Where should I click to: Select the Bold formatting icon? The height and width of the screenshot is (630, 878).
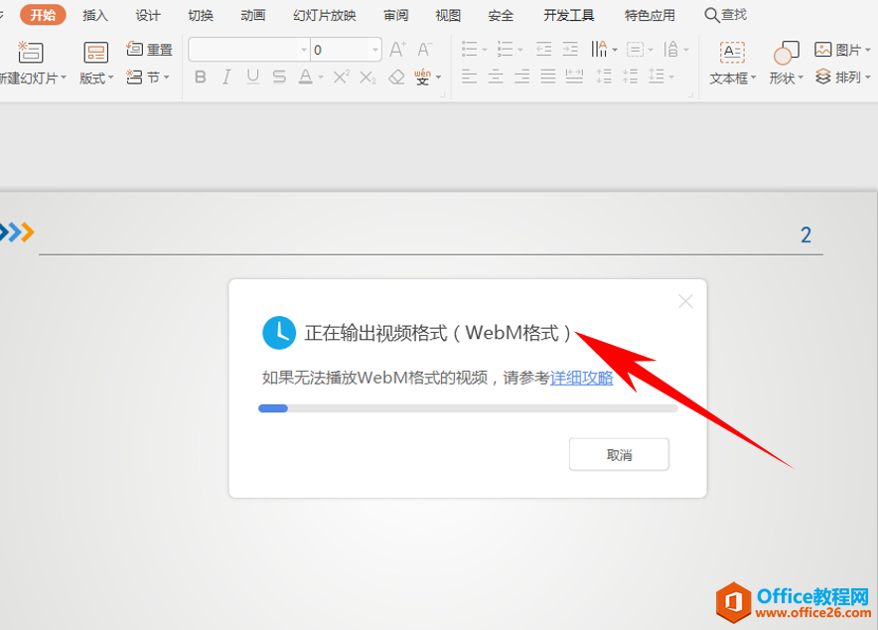[x=202, y=77]
